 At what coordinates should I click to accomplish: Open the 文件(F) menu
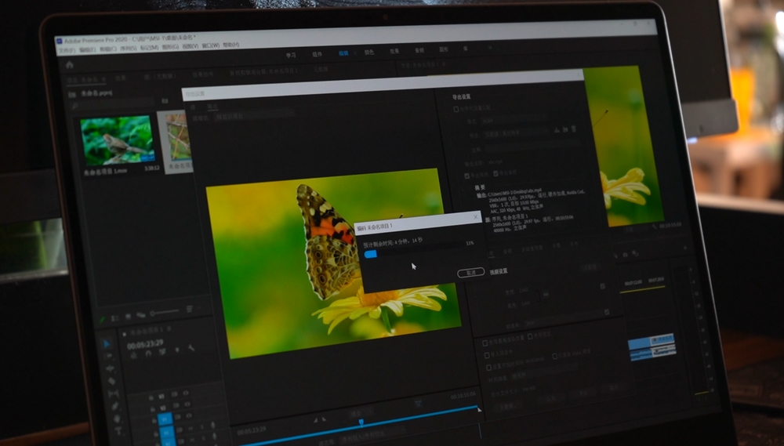(x=67, y=50)
